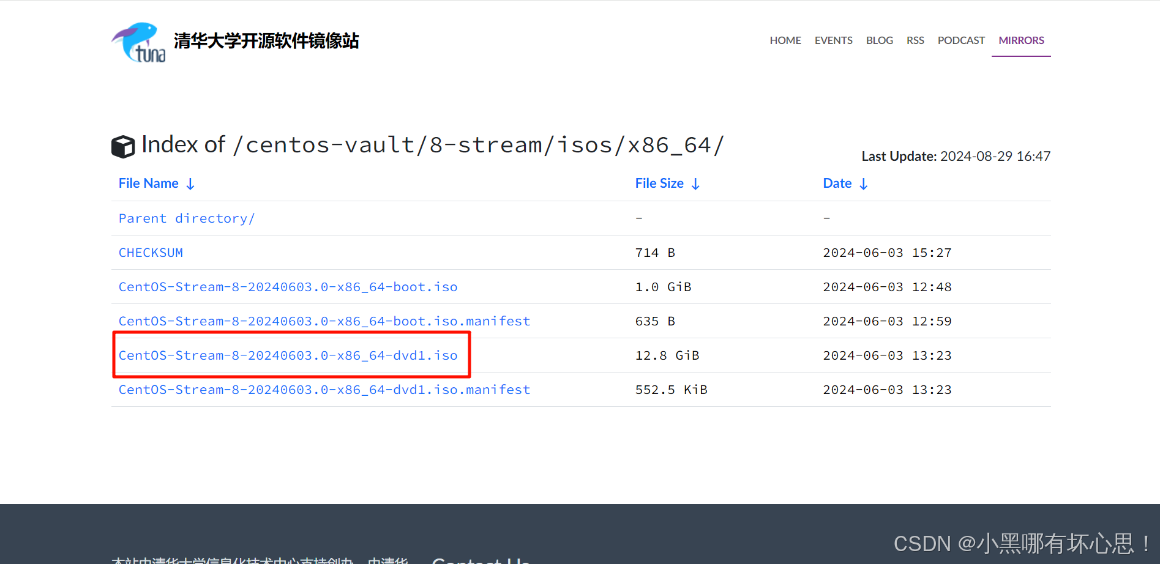Click the 714 B file size cell
This screenshot has height=564, width=1160.
655,253
